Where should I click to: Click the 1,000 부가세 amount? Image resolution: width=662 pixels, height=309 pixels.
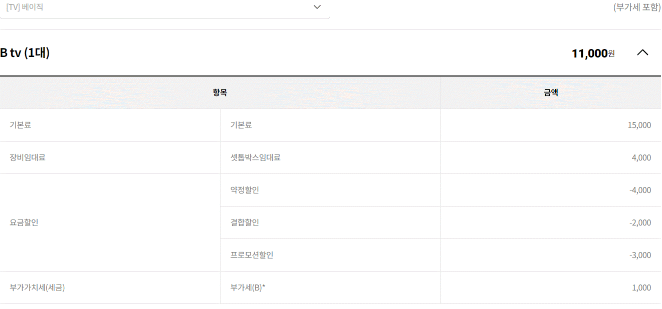(641, 287)
